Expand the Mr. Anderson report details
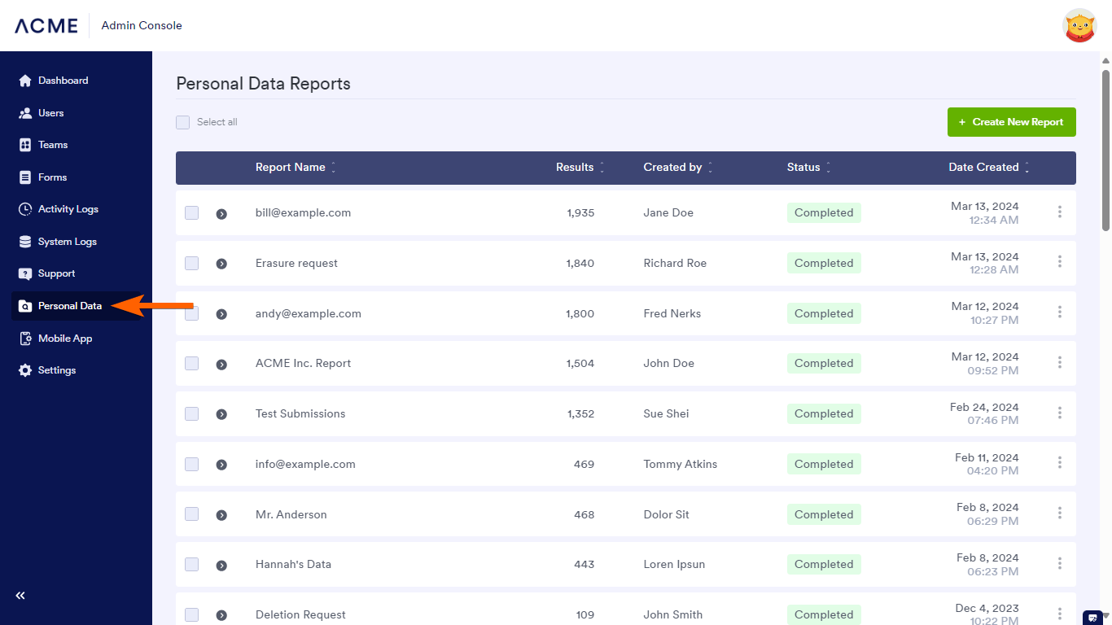The height and width of the screenshot is (625, 1112). point(221,515)
